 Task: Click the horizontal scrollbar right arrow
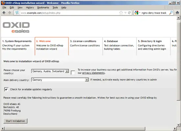click(x=175, y=128)
